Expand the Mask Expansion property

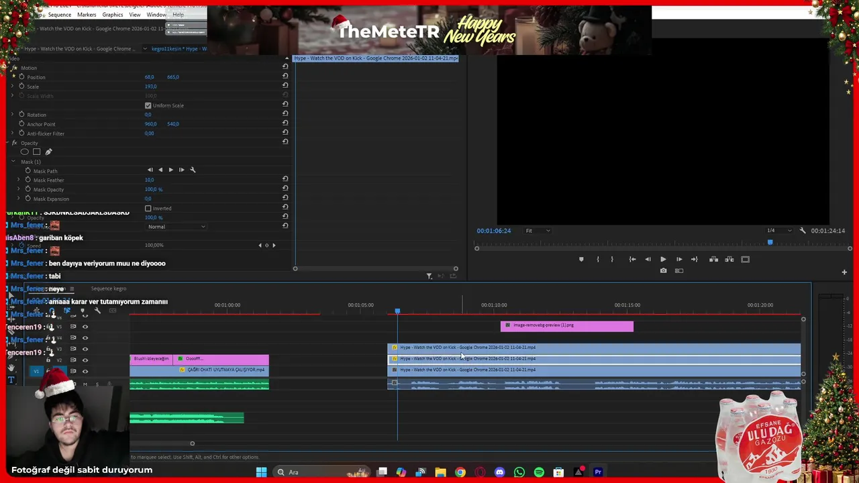click(x=19, y=199)
